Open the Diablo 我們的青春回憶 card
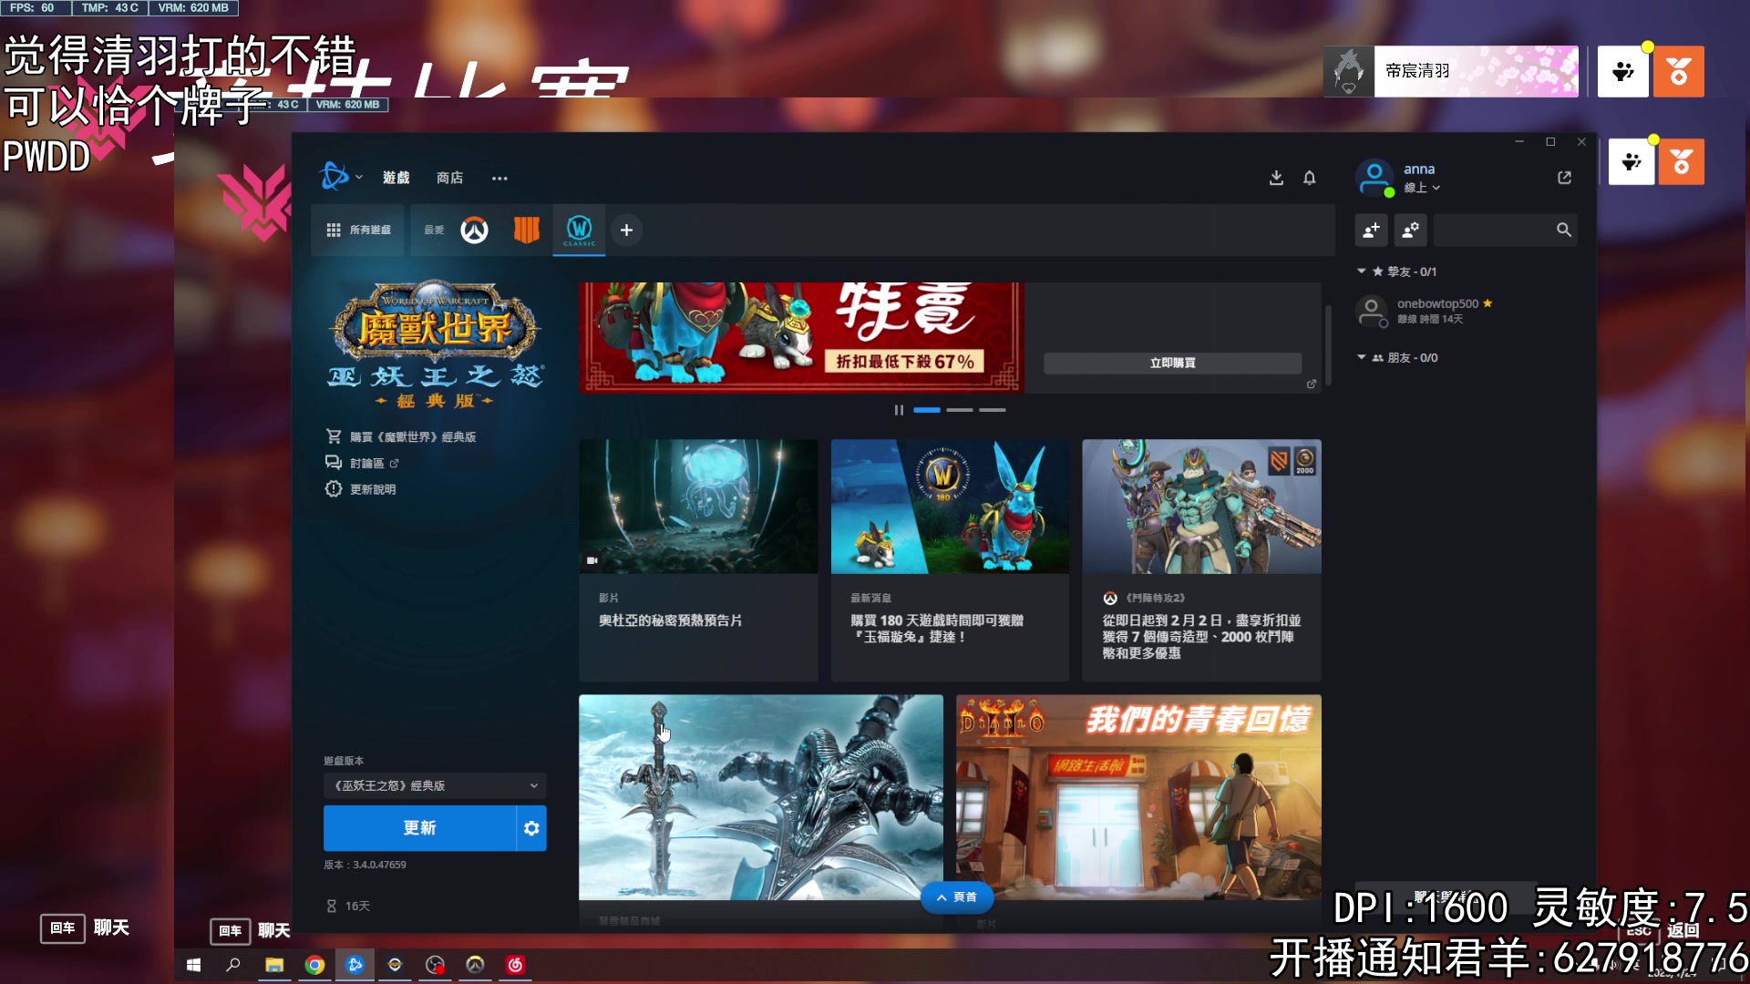This screenshot has height=984, width=1750. click(1138, 797)
